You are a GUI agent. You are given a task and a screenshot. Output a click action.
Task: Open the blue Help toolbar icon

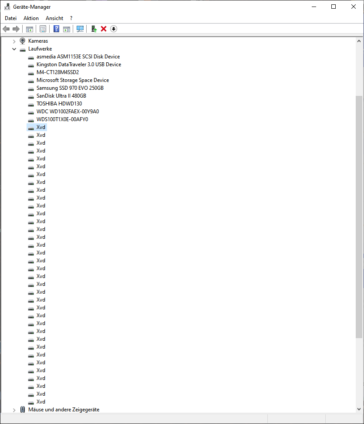point(56,29)
